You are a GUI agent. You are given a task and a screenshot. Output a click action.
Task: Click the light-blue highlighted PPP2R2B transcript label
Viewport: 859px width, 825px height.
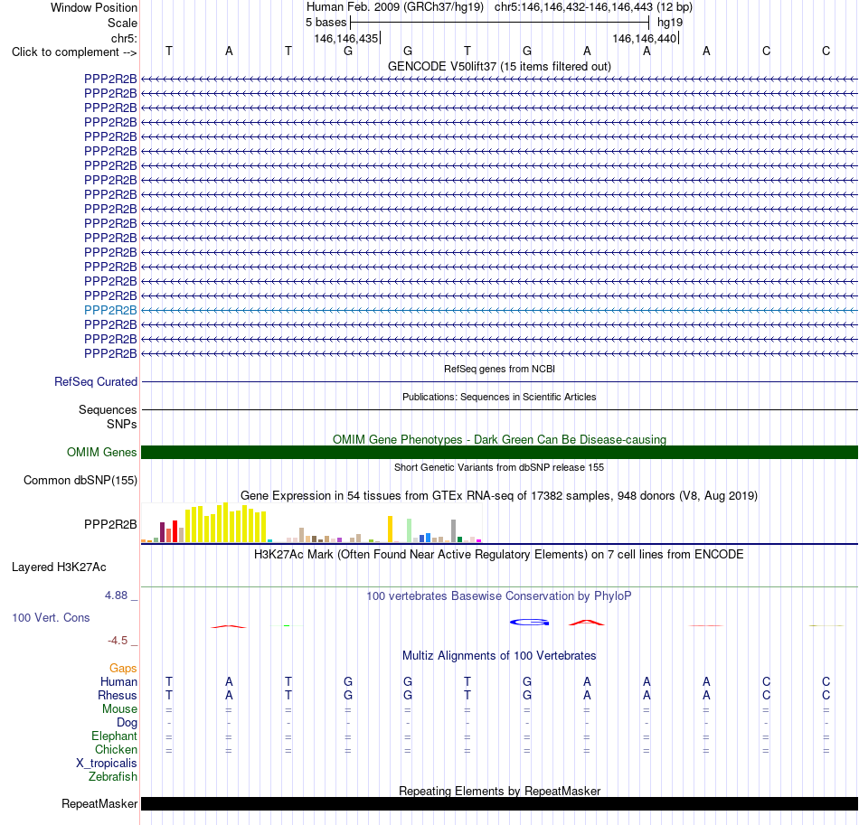pos(110,311)
